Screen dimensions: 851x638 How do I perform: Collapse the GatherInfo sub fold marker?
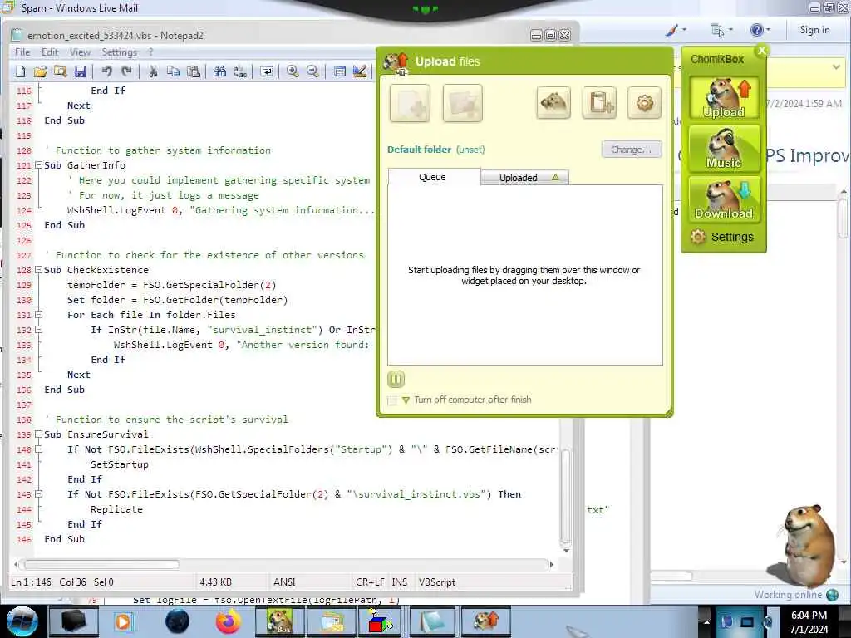pos(38,165)
